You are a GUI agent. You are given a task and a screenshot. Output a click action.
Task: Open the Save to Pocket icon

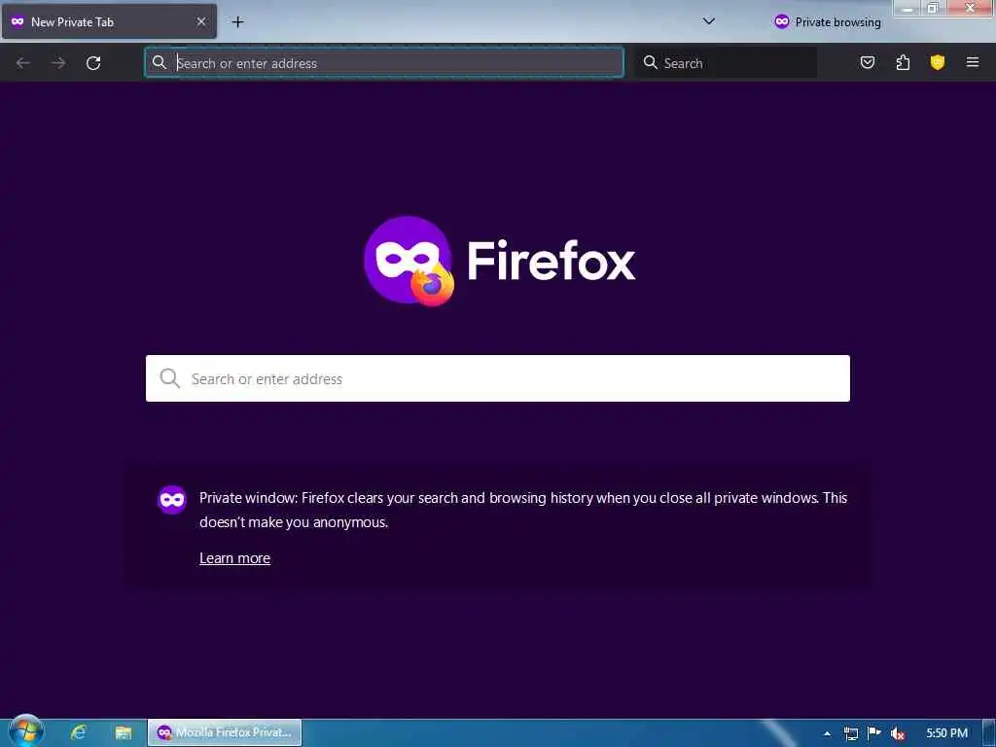click(x=868, y=62)
